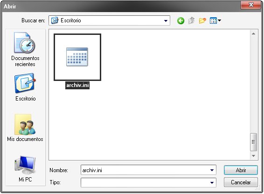This screenshot has width=264, height=194.
Task: Click the Abrir button
Action: click(241, 170)
